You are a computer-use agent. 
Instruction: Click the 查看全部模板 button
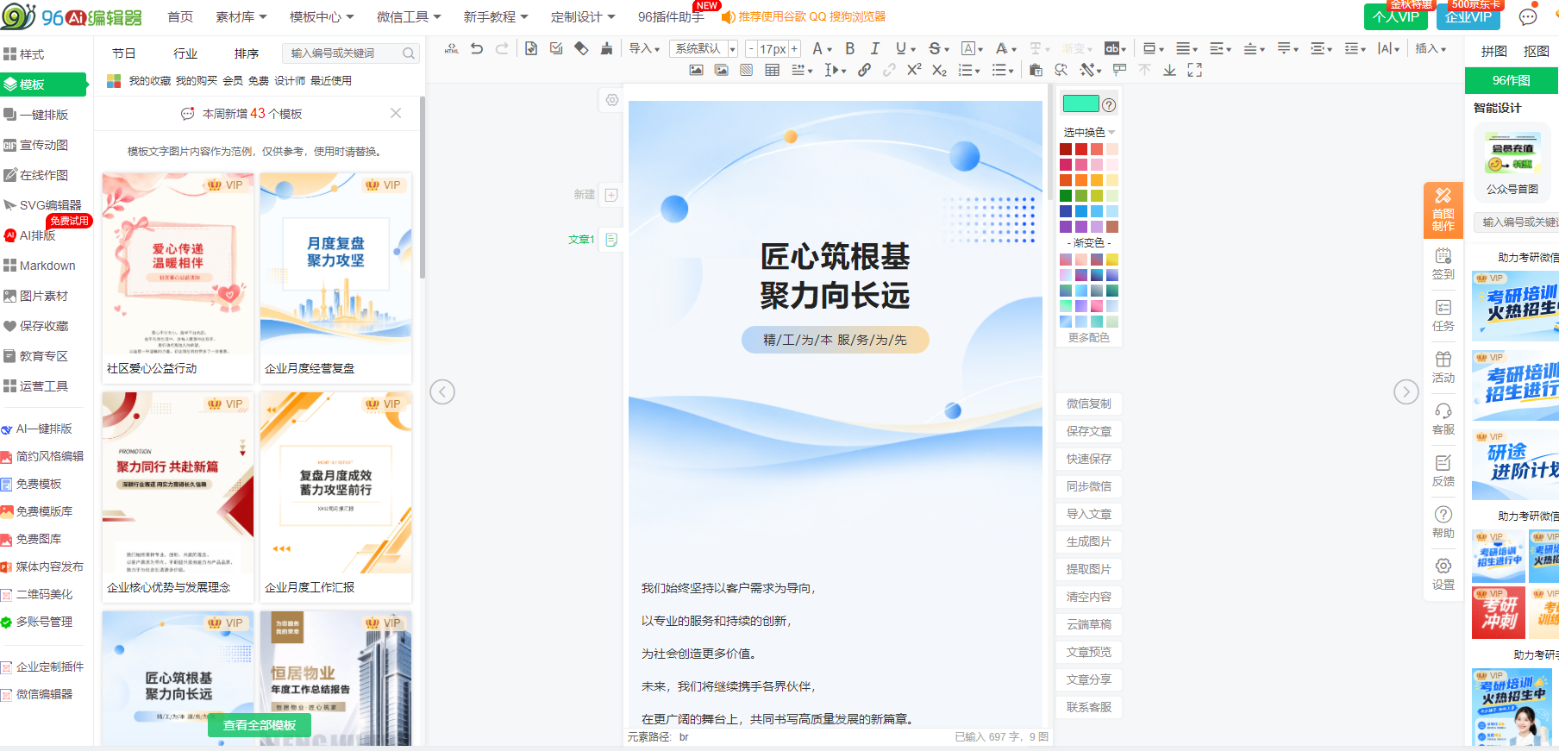[260, 726]
